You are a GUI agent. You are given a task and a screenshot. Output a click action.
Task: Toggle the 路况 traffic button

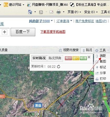(87, 50)
